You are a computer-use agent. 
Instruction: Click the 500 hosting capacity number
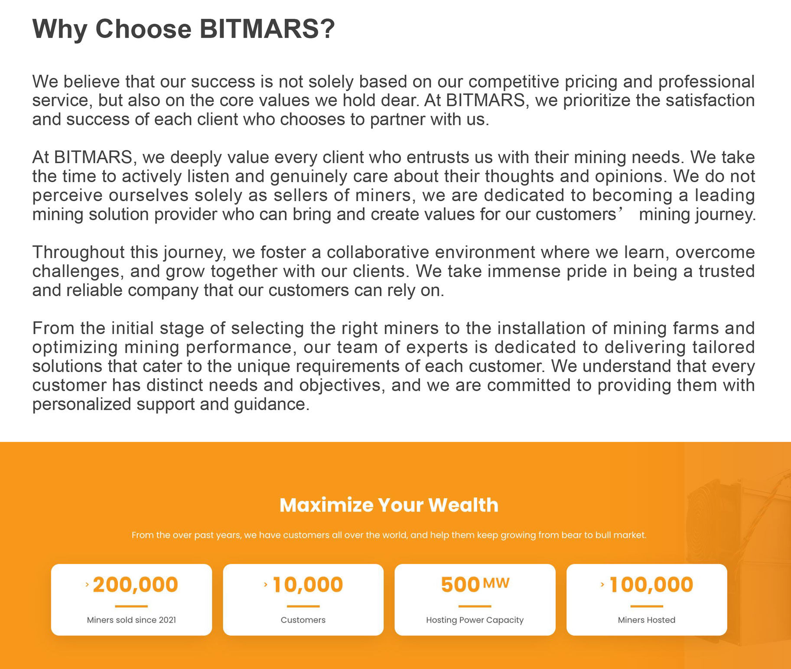point(460,584)
